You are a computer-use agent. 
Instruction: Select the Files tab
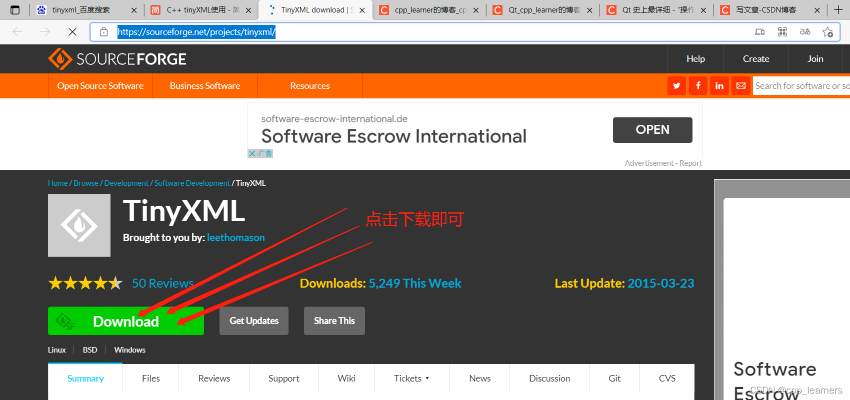click(151, 379)
